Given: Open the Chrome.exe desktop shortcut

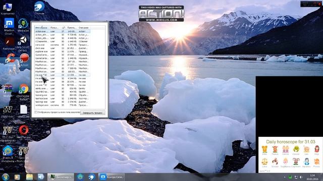Looking at the screenshot, I should [24, 92].
